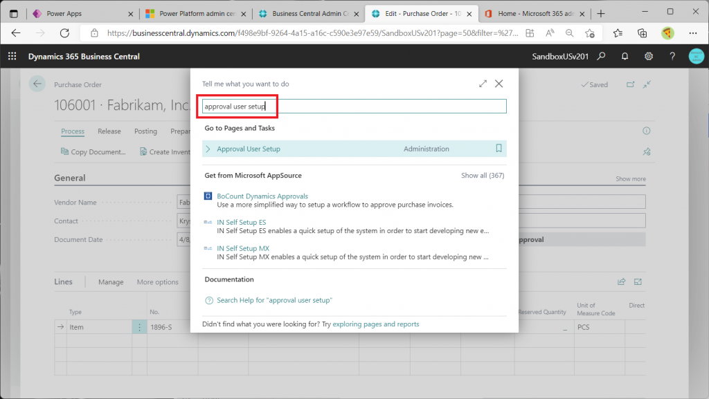Switch to the Power Apps browser tab
709x399 pixels.
(64, 14)
